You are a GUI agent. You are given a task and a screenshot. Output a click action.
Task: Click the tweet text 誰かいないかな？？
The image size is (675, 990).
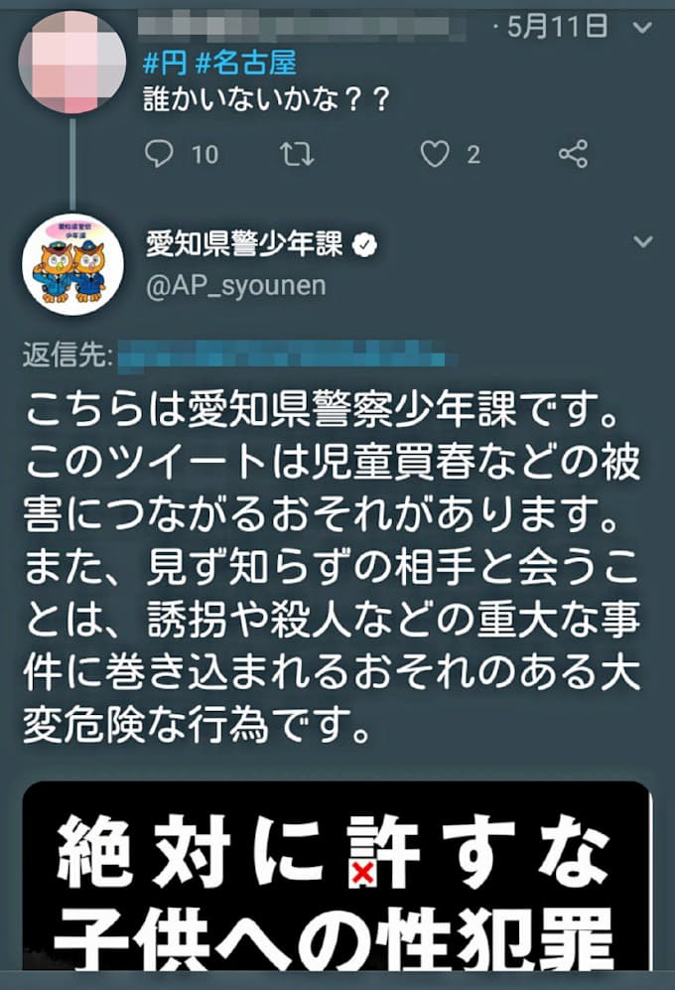267,99
